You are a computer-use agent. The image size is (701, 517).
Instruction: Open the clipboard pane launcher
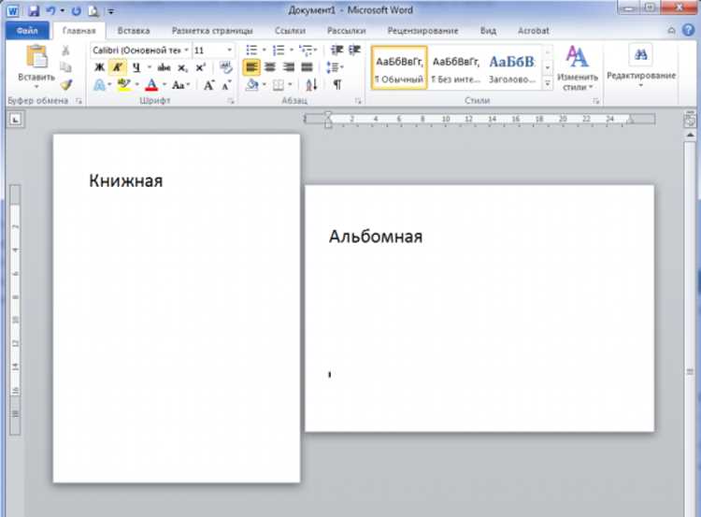79,101
